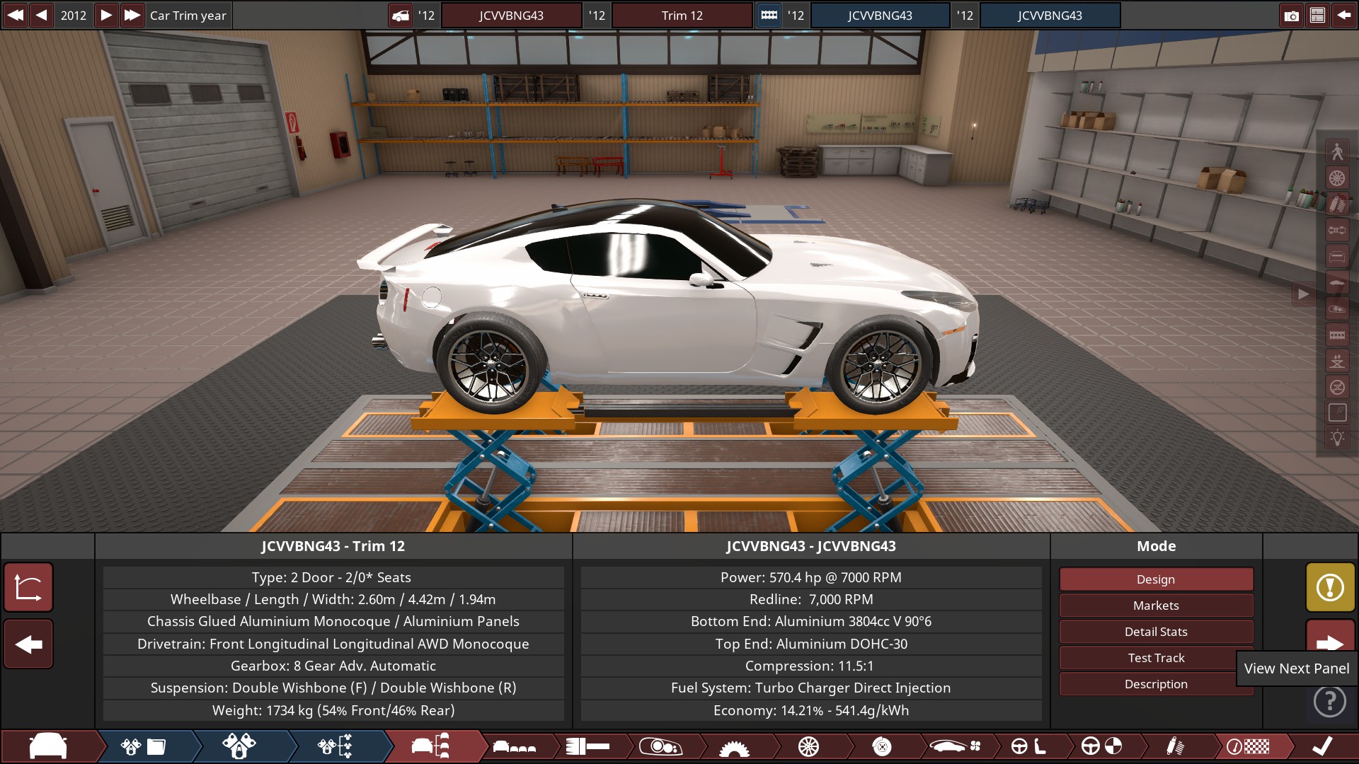The height and width of the screenshot is (764, 1359).
Task: Open Detail Stats mode
Action: coord(1156,631)
